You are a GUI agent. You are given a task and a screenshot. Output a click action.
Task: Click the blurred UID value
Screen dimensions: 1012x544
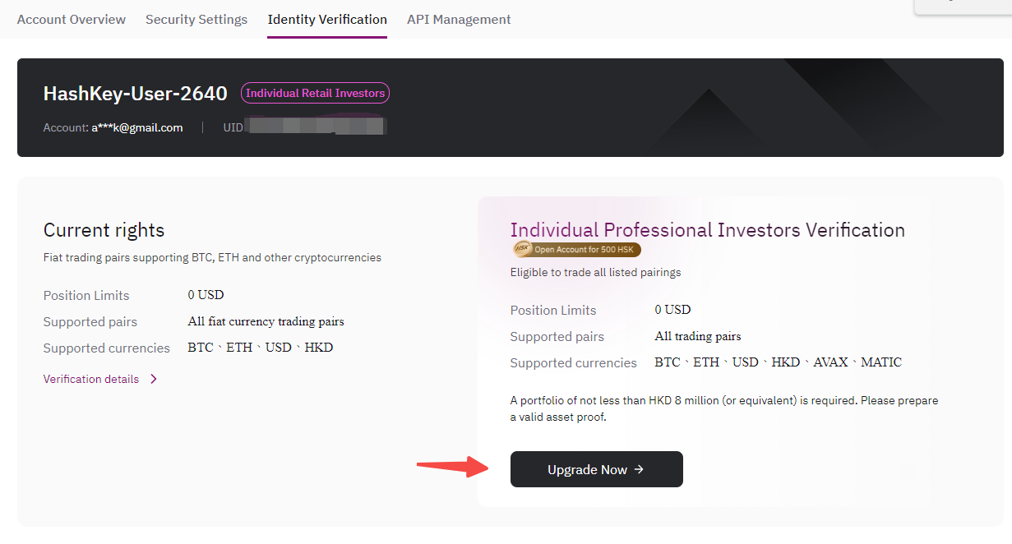317,127
